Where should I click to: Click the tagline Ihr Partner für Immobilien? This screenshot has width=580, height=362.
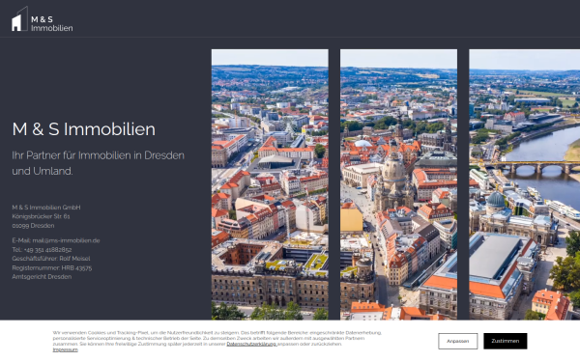pyautogui.click(x=98, y=163)
